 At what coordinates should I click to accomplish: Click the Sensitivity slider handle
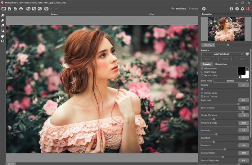click(x=216, y=134)
